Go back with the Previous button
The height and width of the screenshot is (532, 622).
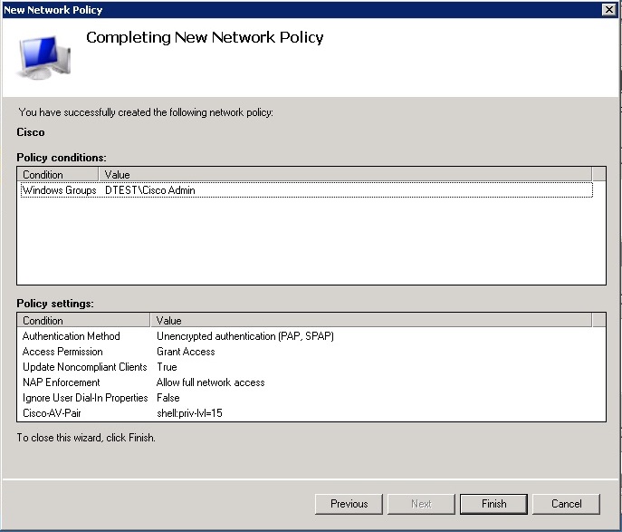349,504
